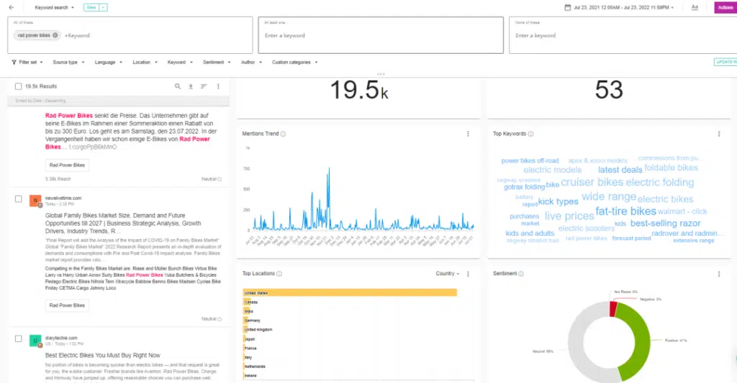Viewport: 737px width, 383px height.
Task: Tick the checkbox for the diarytechie.com article
Action: [18, 339]
